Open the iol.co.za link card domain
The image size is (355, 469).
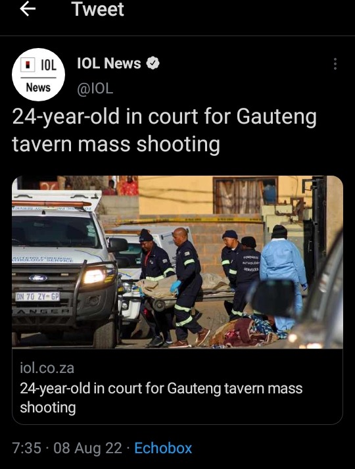click(47, 368)
